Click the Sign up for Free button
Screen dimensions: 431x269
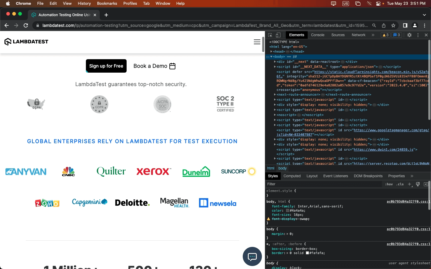(106, 66)
